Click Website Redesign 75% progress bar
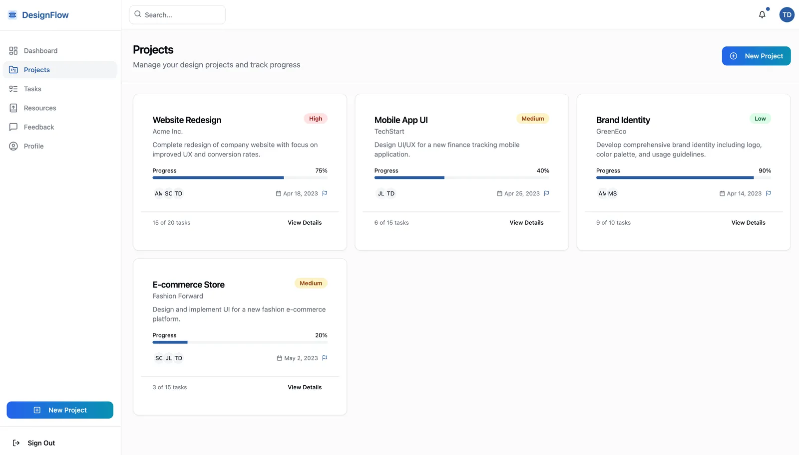 240,177
